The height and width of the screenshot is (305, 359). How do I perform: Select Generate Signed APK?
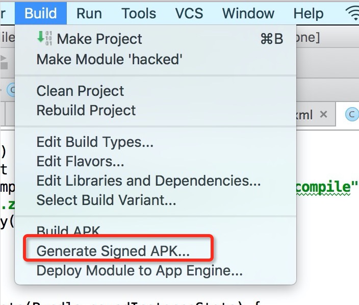(113, 250)
